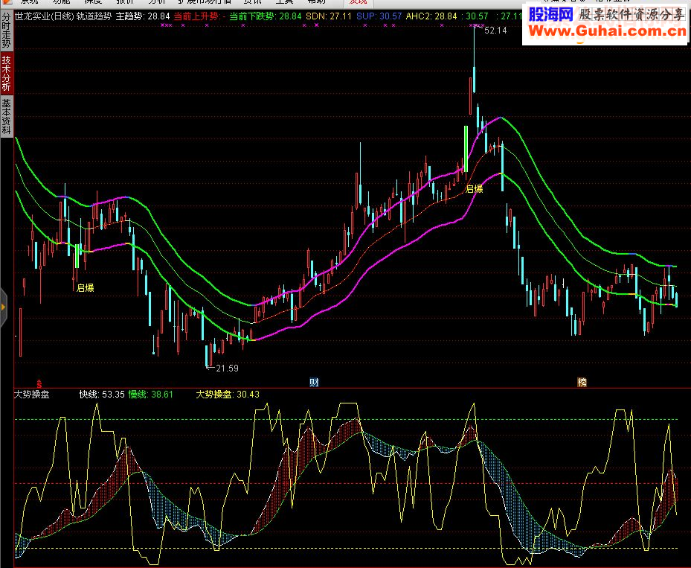Open the 财 financial marker on the chart axis
This screenshot has width=691, height=568.
tap(314, 383)
